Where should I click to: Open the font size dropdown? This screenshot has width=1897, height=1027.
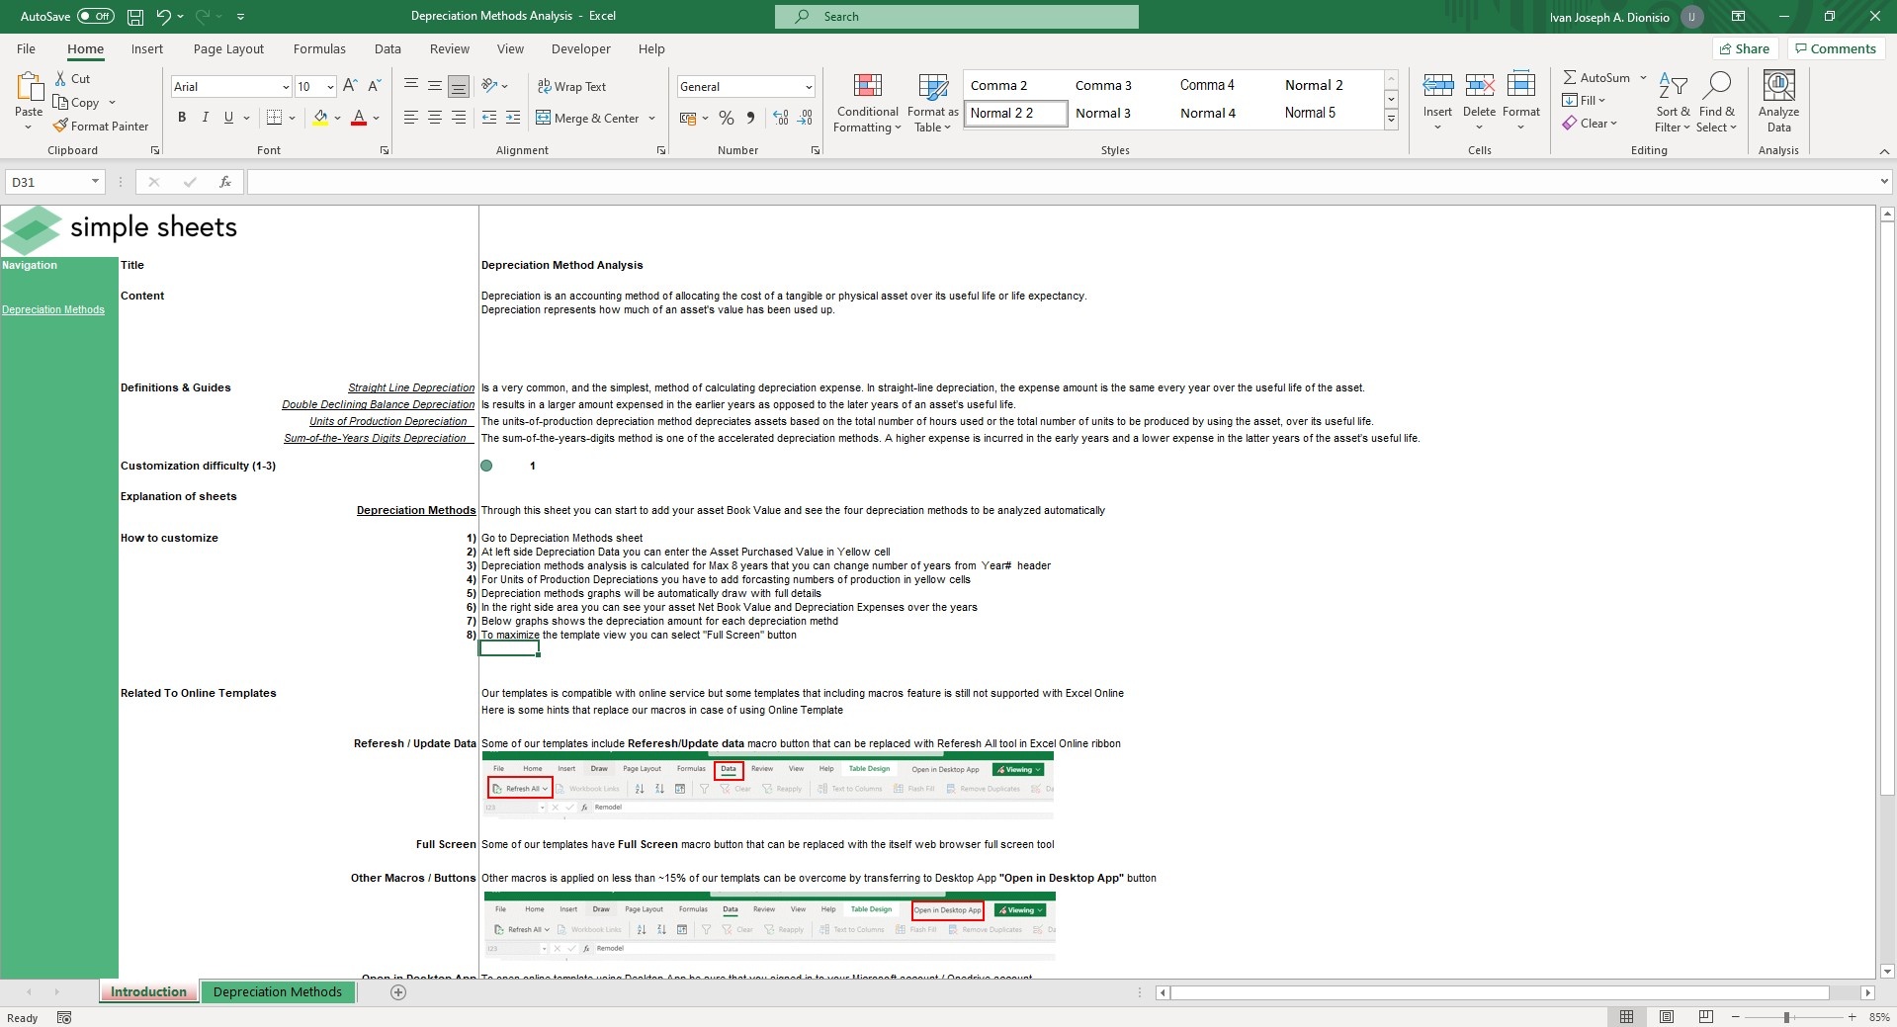330,87
